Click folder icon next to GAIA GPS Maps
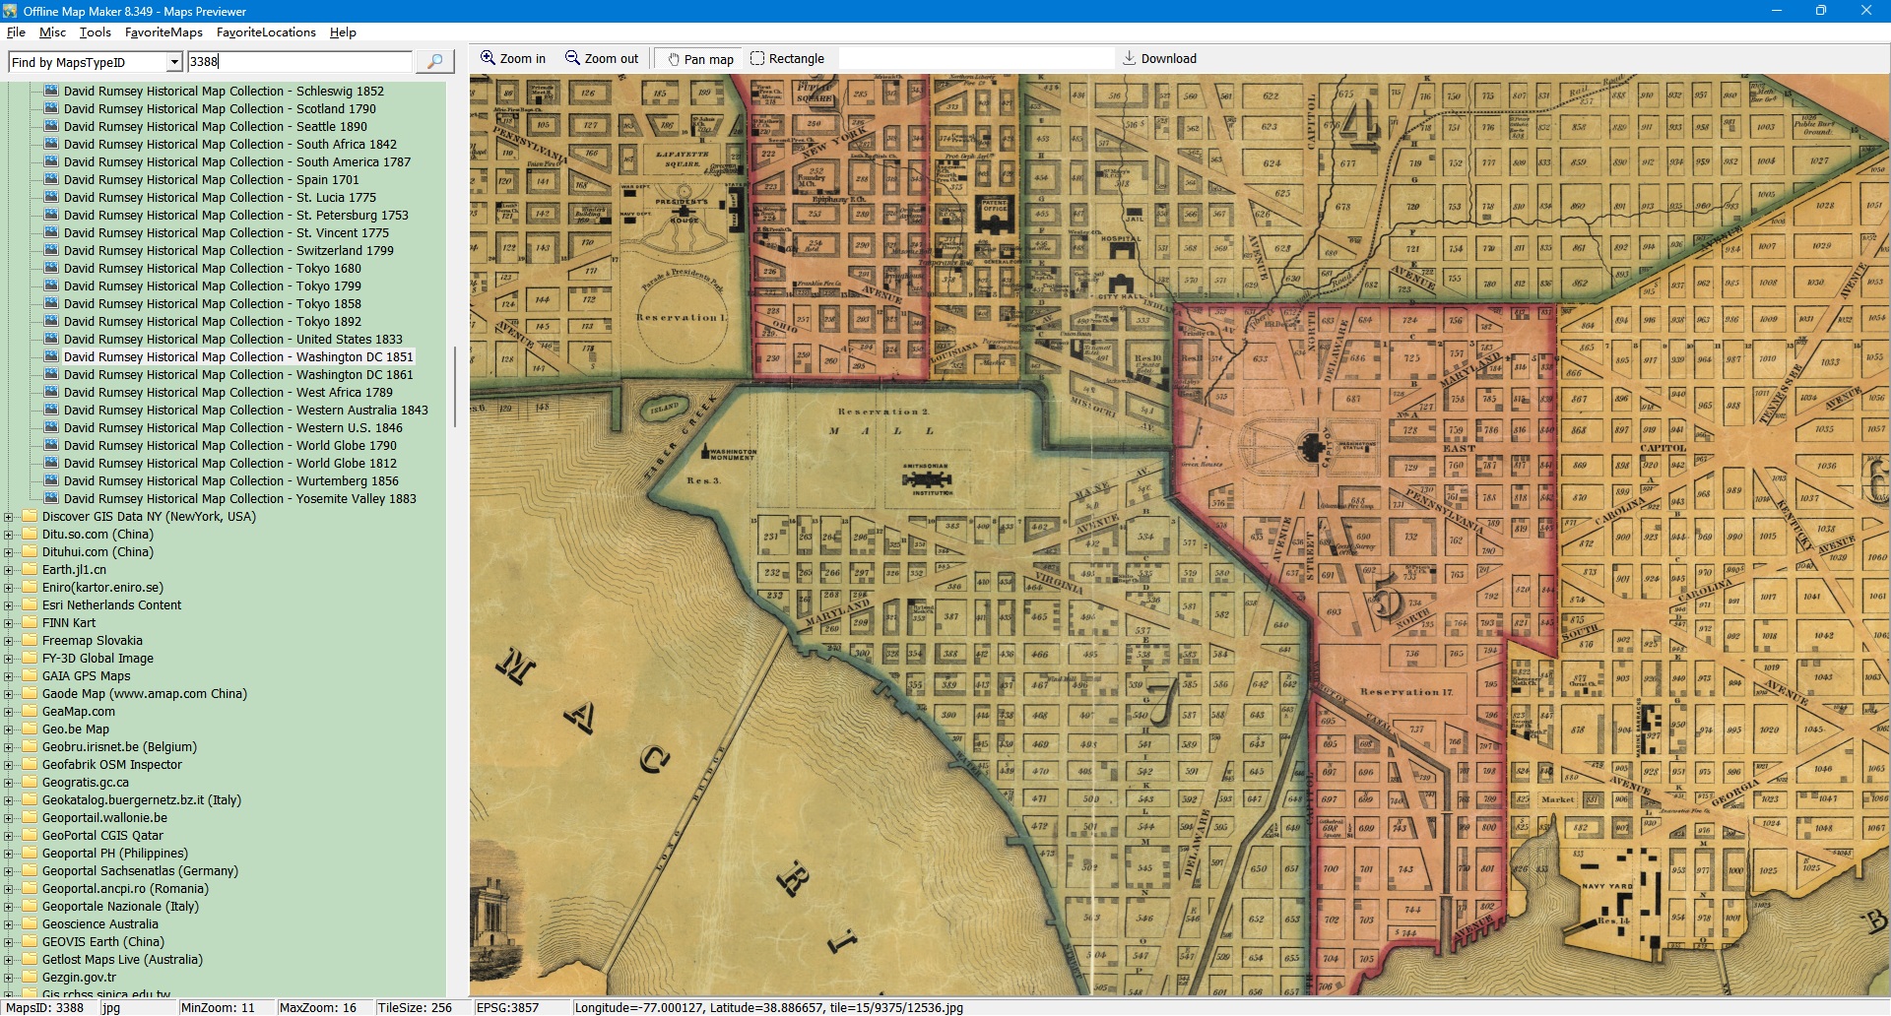Screen dimensions: 1891x1016 30,676
